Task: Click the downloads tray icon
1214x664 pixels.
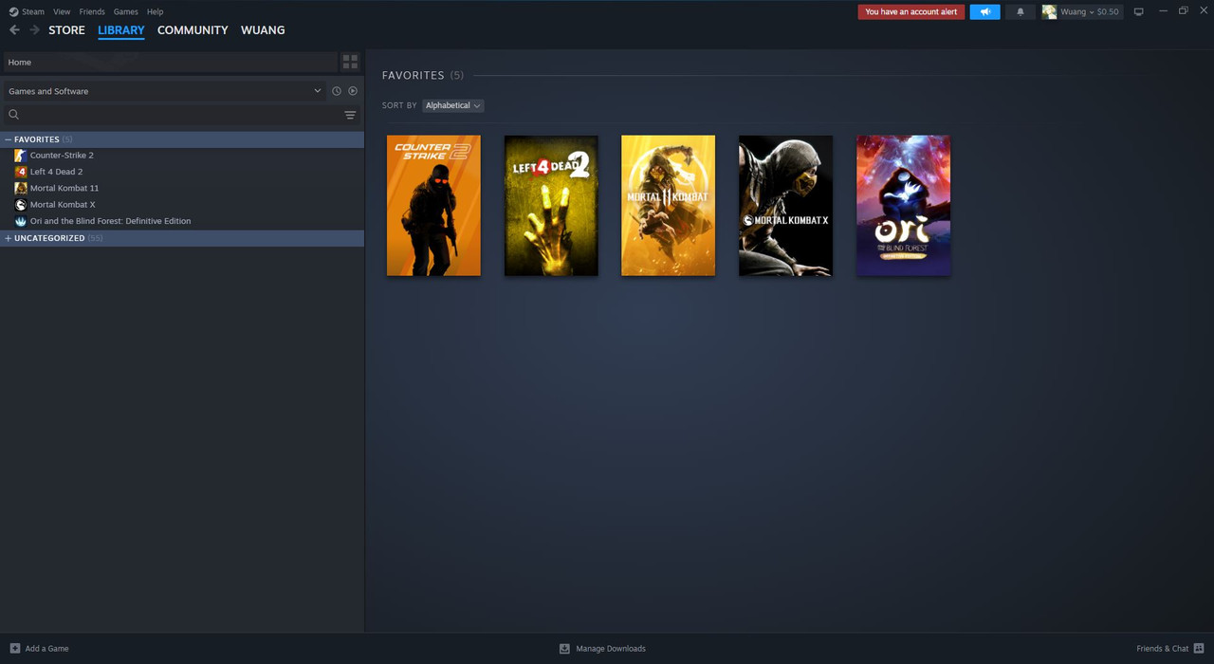Action: [x=564, y=649]
